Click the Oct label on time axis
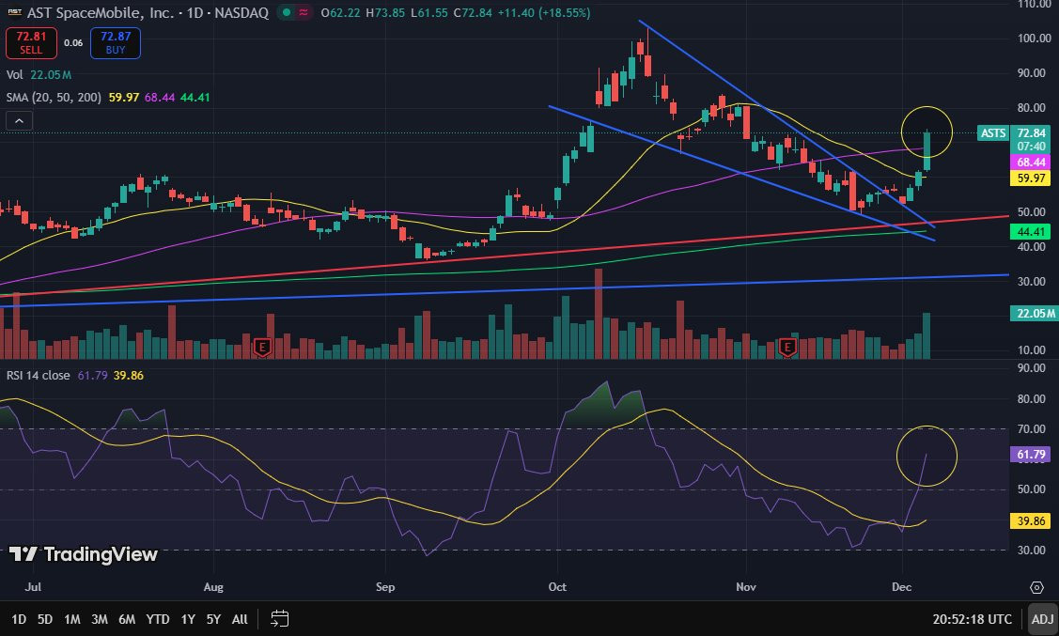The height and width of the screenshot is (636, 1059). pyautogui.click(x=557, y=587)
